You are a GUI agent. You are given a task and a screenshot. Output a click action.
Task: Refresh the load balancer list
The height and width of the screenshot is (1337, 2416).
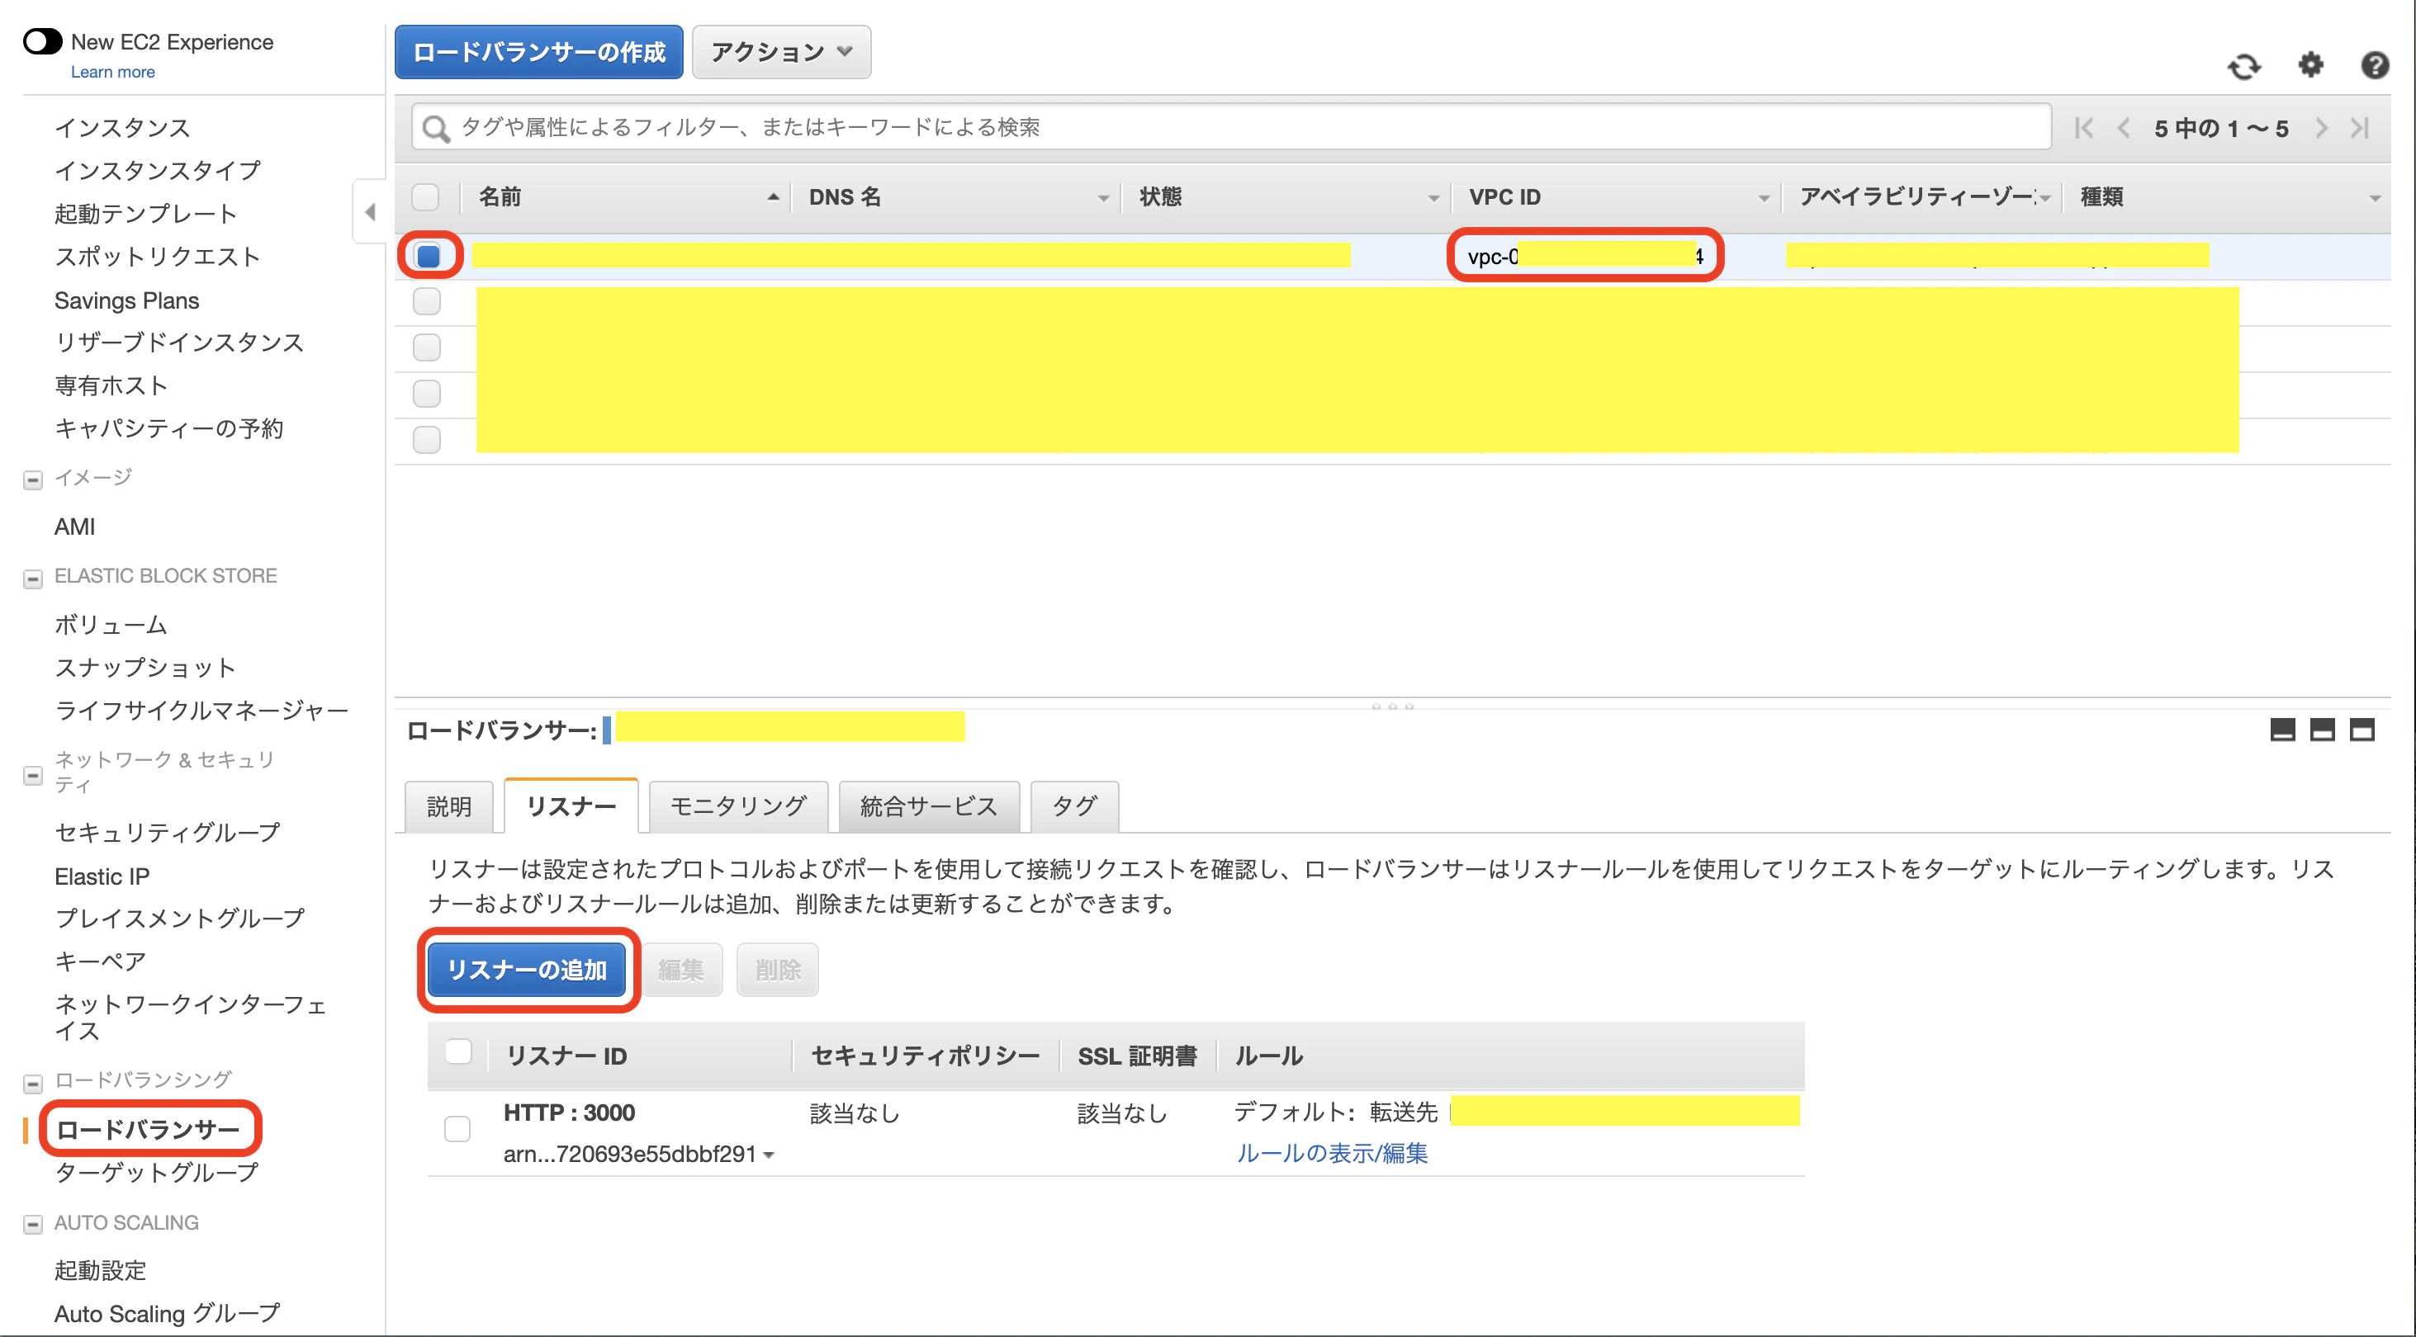click(x=2244, y=67)
